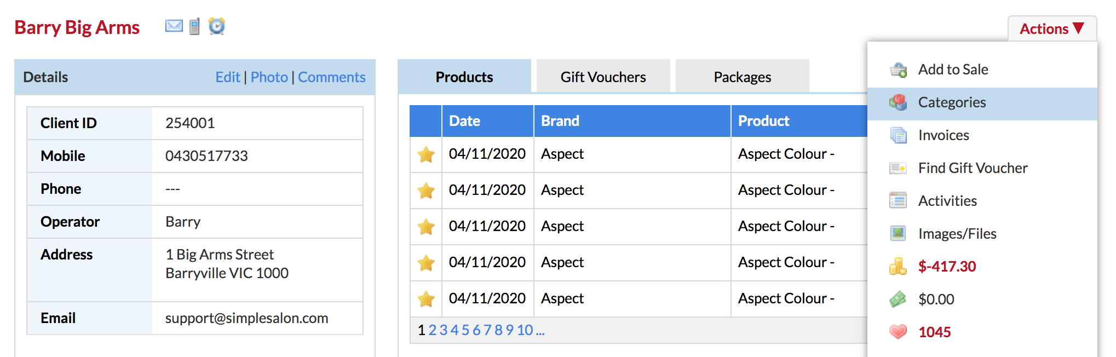
Task: Click the Invoices stacked pages icon
Action: click(x=898, y=135)
